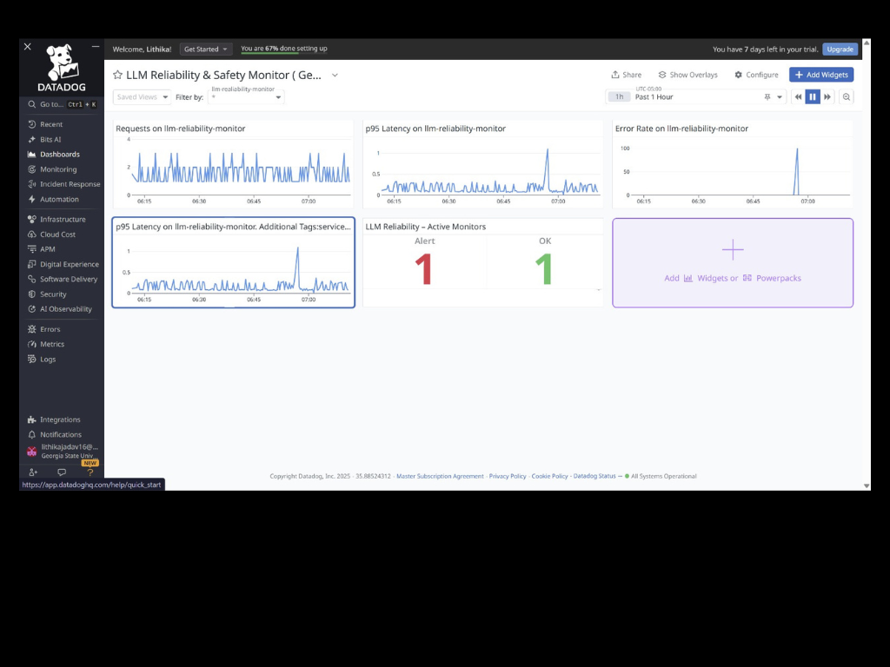The image size is (890, 667).
Task: Click the AI Observability icon
Action: 32,309
